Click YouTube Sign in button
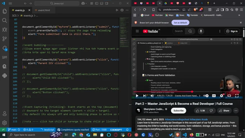The width and height of the screenshot is (245, 138). pos(232,31)
